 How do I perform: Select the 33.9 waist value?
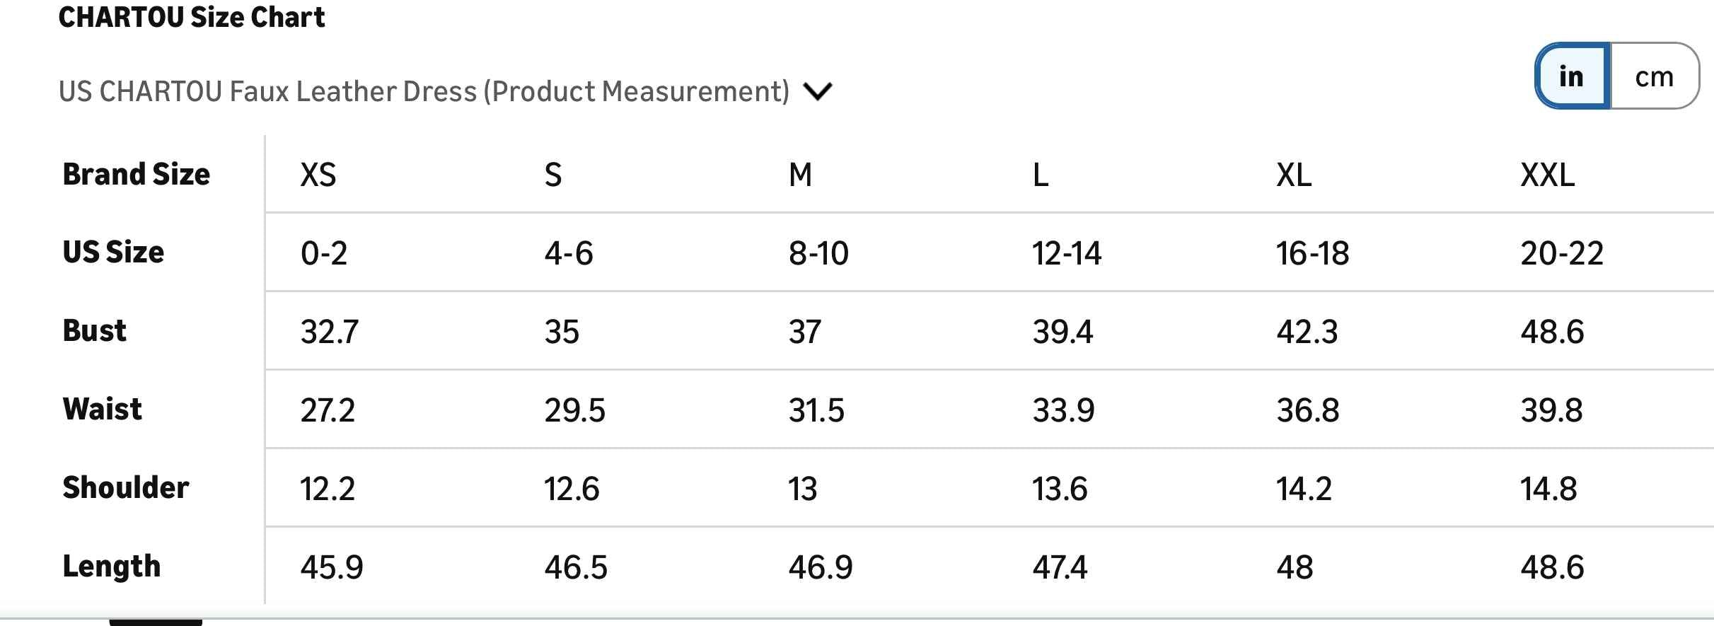[x=1063, y=410]
